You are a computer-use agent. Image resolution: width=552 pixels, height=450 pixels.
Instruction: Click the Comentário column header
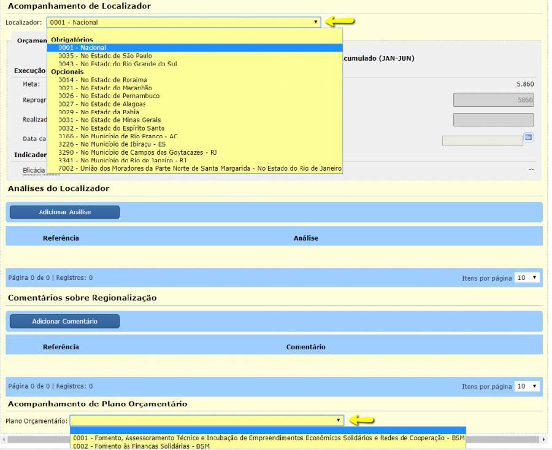306,347
